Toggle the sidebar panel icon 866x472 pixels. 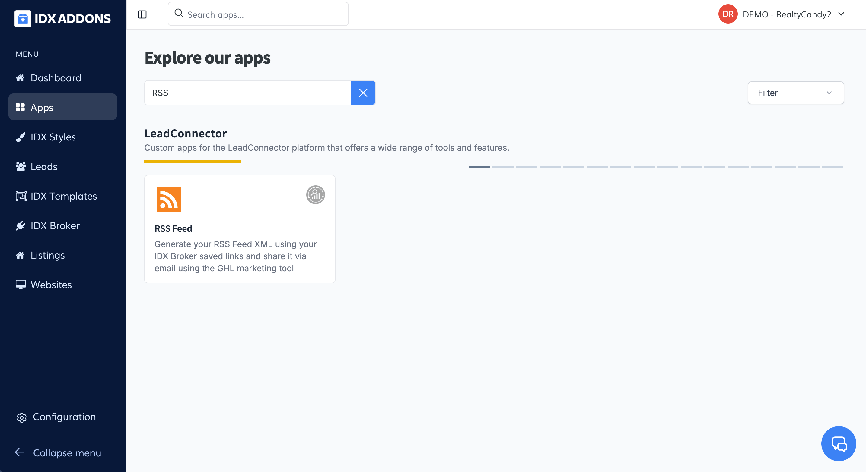click(142, 14)
